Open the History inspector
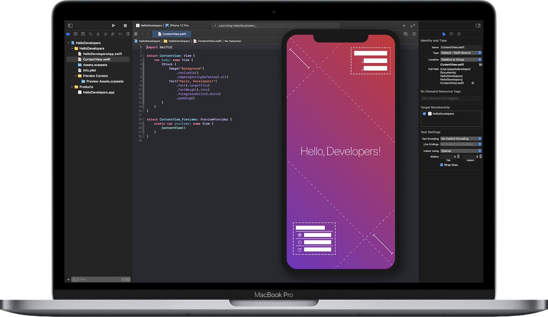The image size is (548, 317). (451, 34)
